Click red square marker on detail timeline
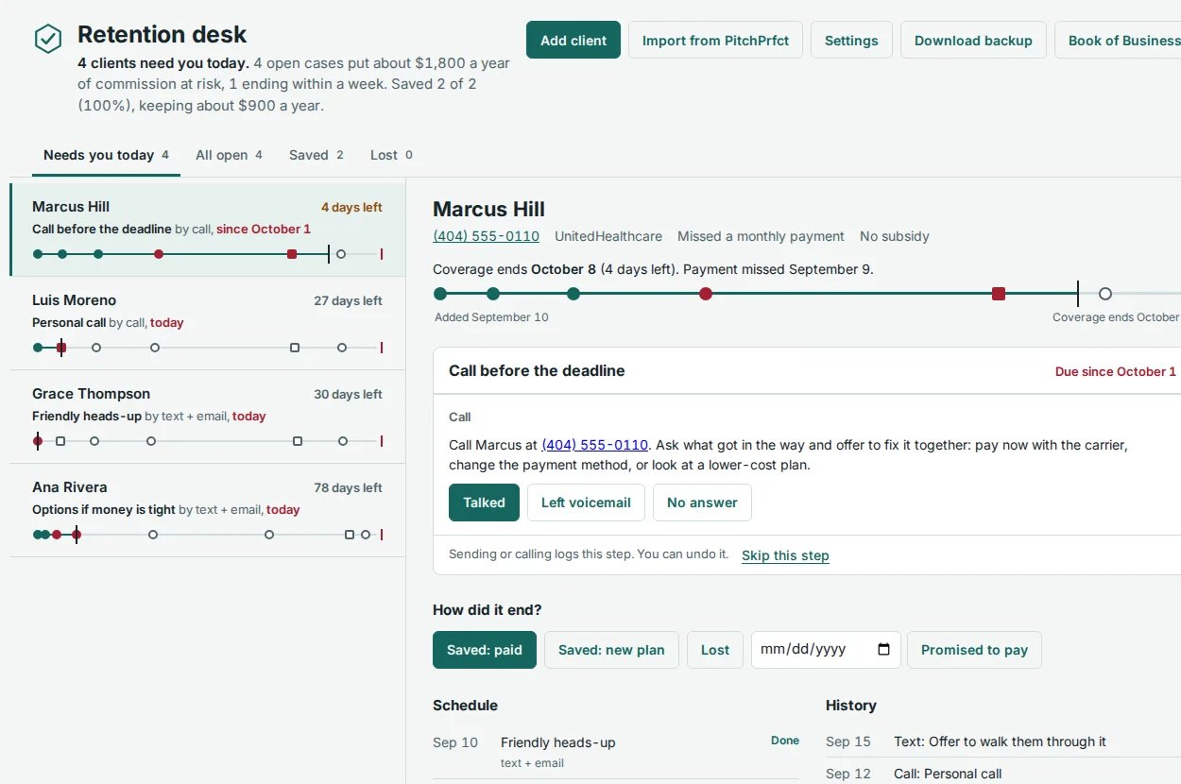The width and height of the screenshot is (1181, 784). 999,294
